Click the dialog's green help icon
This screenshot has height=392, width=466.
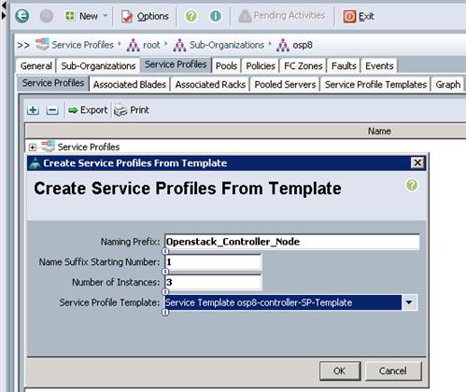412,186
